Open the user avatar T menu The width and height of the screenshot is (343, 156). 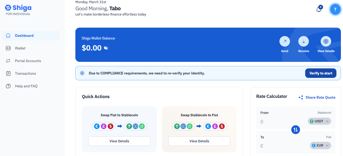[x=335, y=9]
